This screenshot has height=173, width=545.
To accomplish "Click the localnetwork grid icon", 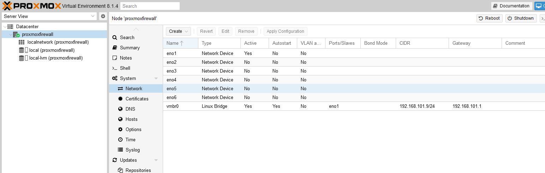I will point(22,42).
